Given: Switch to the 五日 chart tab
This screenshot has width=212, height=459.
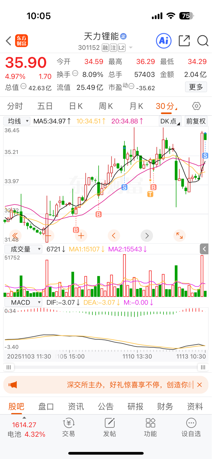Looking at the screenshot, I should click(x=45, y=106).
